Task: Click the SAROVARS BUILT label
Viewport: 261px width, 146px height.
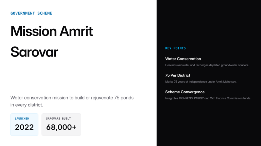Action: click(x=59, y=119)
